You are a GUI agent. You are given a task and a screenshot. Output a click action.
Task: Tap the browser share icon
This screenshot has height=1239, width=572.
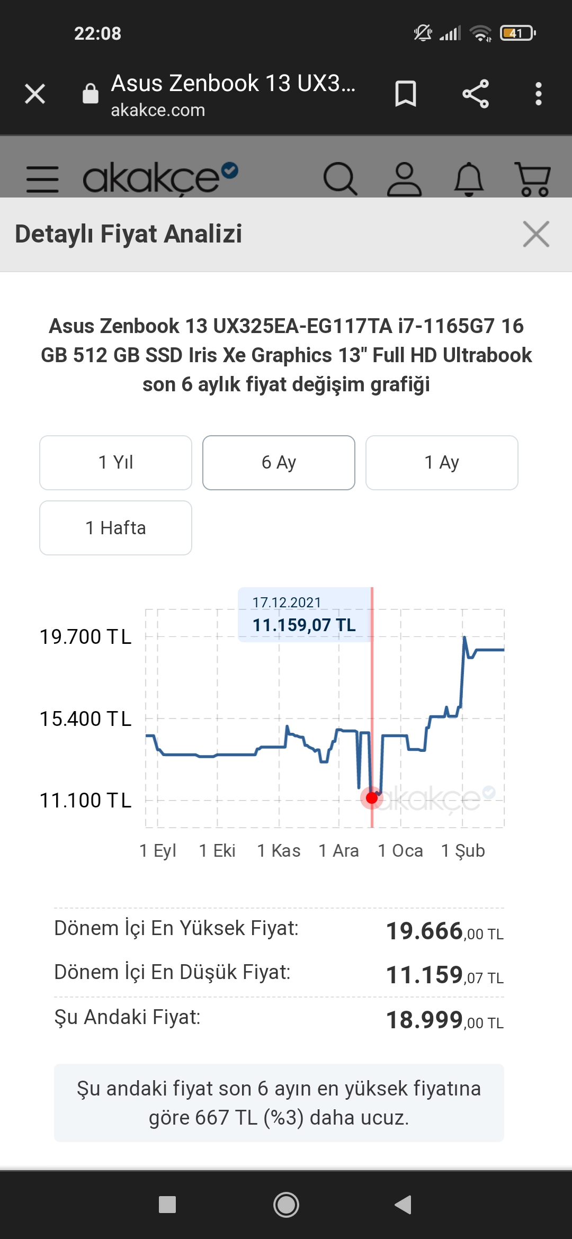(x=476, y=94)
